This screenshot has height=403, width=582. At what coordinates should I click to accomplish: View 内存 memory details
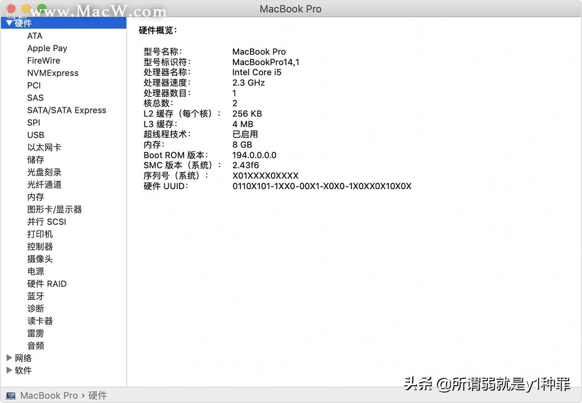point(35,197)
